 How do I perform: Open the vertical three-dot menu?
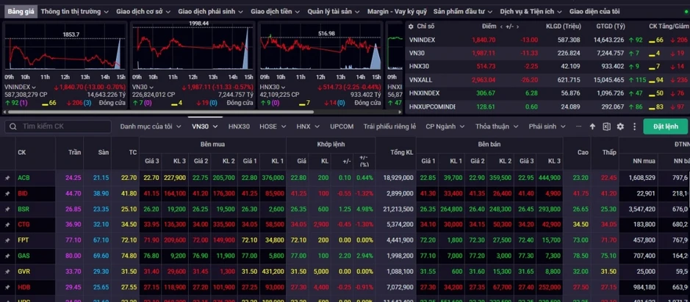point(634,126)
